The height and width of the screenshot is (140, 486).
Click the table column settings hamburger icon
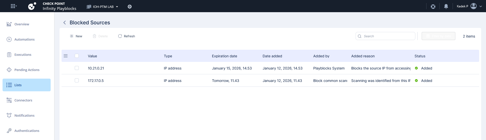pos(66,56)
